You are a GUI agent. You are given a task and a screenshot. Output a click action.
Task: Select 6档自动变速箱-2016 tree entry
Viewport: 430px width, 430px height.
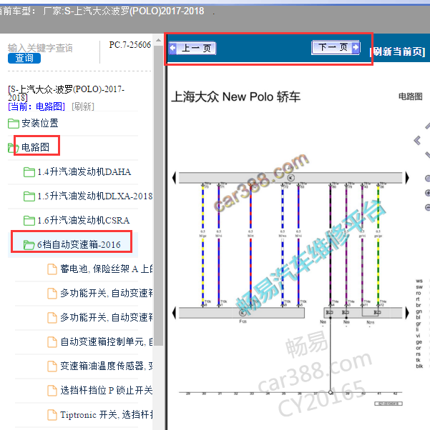(79, 244)
